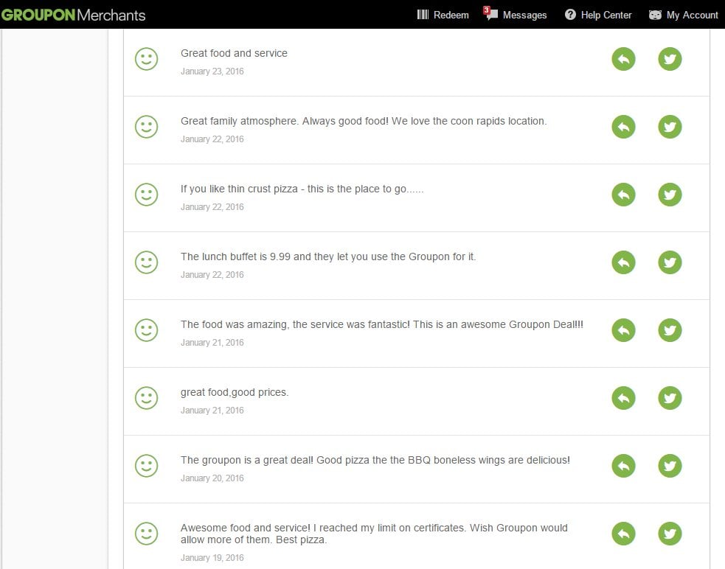This screenshot has width=725, height=569.
Task: Open the My Account menu
Action: click(x=683, y=15)
